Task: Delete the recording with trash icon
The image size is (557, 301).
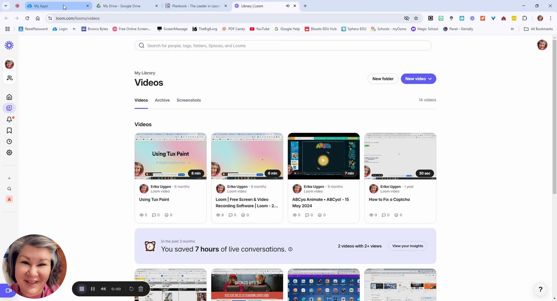Action: pos(141,289)
